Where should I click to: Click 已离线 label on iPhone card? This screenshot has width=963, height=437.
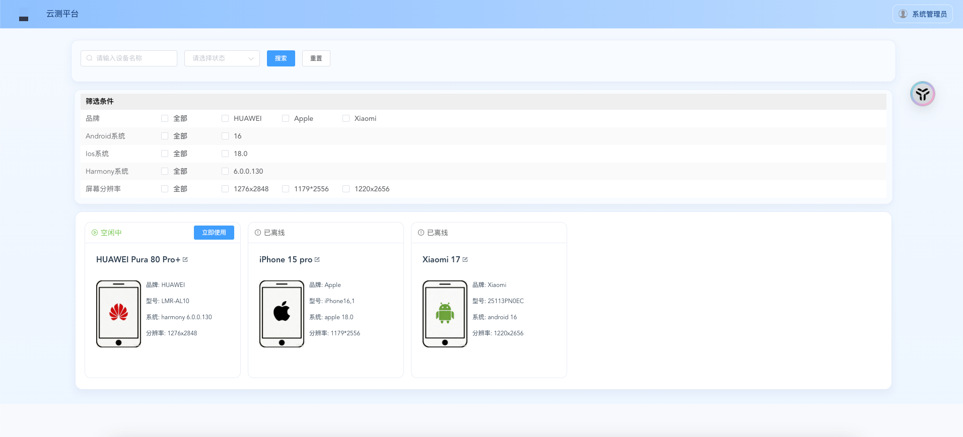pyautogui.click(x=274, y=233)
